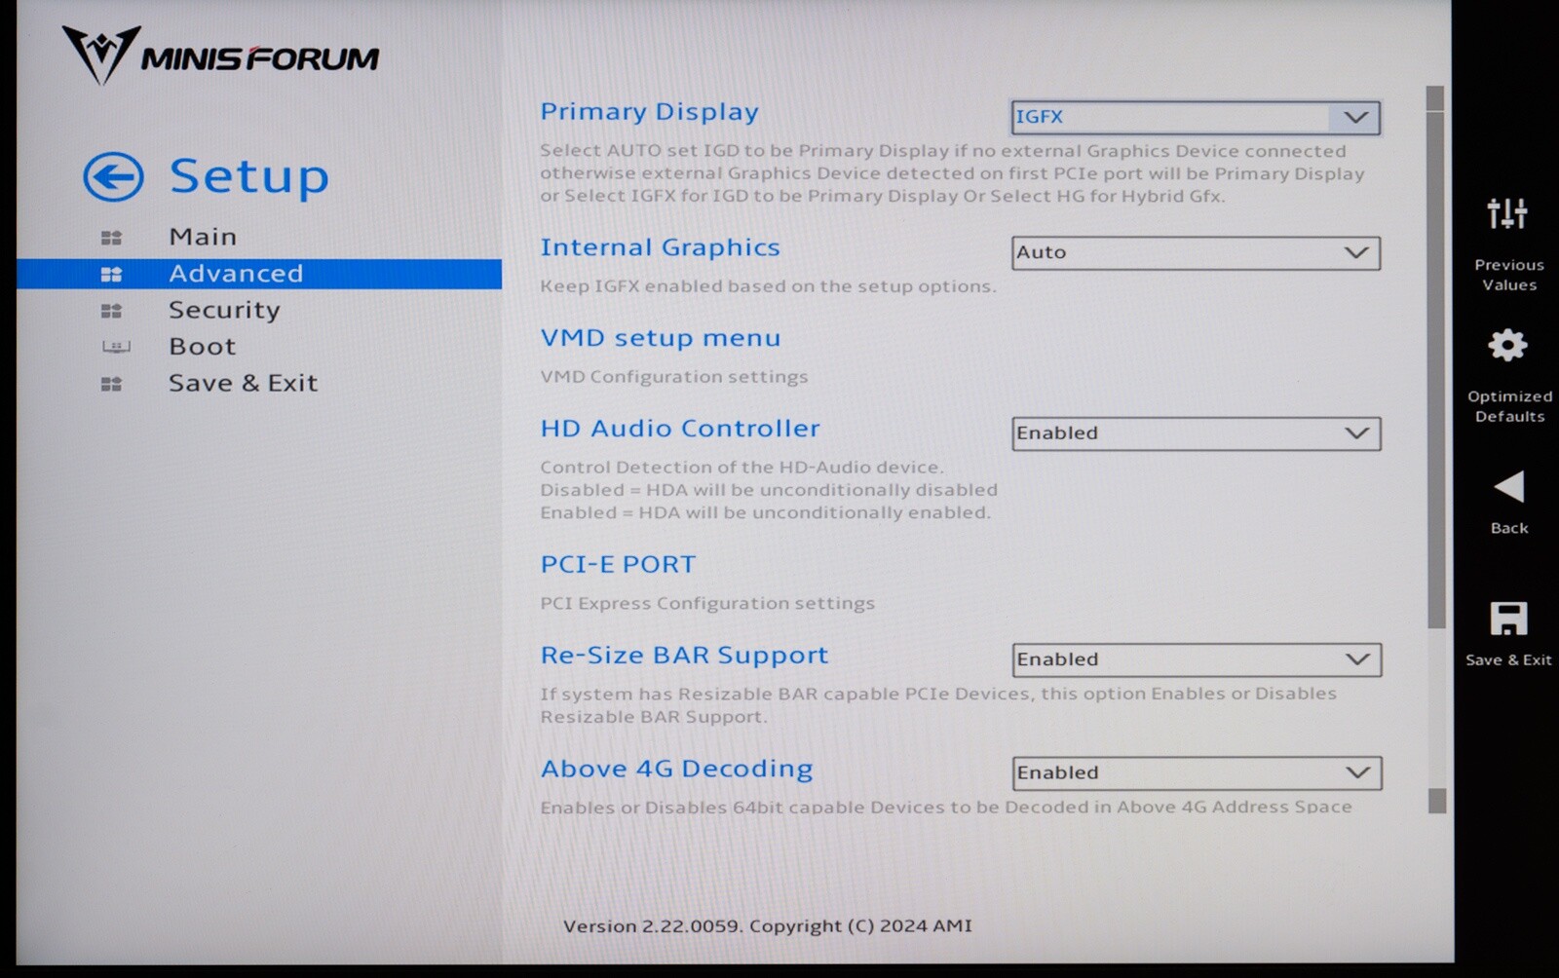Click the icon beside the Boot menu entry

(115, 347)
